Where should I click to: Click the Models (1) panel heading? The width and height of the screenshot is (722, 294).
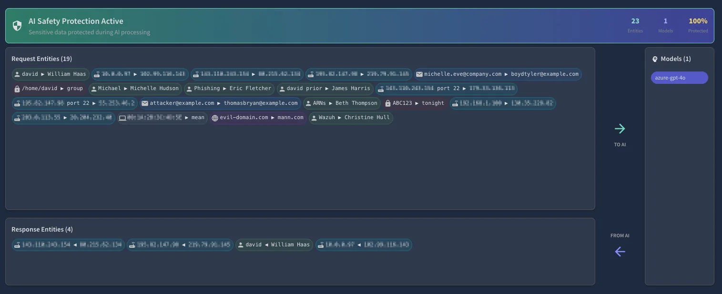click(676, 59)
